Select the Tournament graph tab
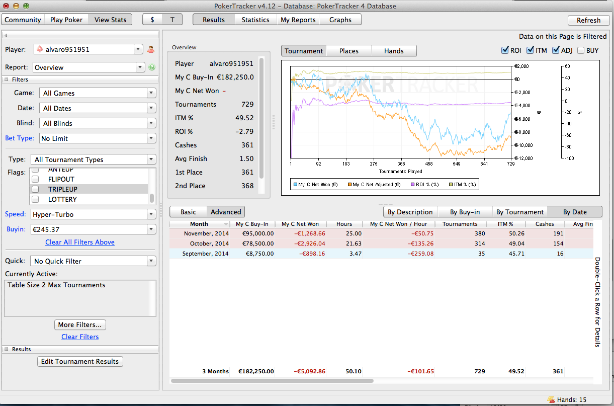 (x=304, y=51)
